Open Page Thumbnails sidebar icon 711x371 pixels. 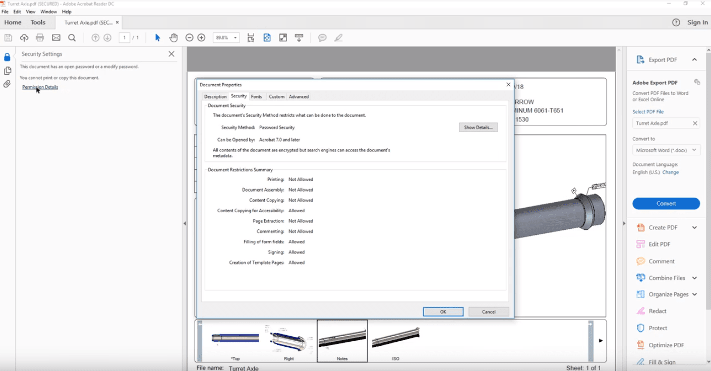coord(7,71)
